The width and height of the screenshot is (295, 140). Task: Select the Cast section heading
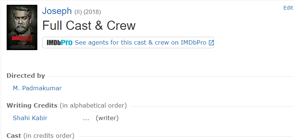(14, 136)
